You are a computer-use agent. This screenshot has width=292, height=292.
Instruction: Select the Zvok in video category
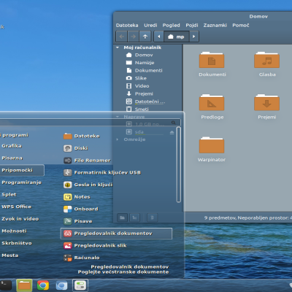click(20, 219)
